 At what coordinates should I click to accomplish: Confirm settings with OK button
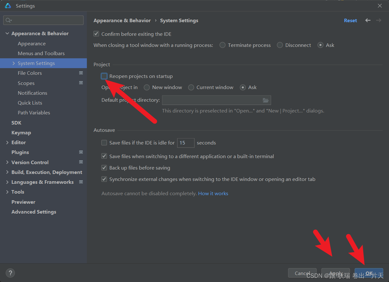[369, 273]
